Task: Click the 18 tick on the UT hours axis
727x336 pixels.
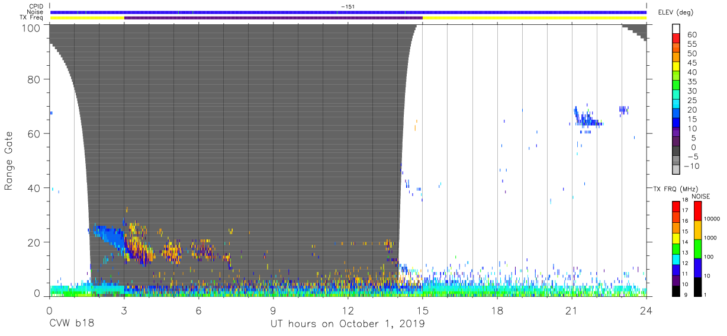Action: [497, 311]
